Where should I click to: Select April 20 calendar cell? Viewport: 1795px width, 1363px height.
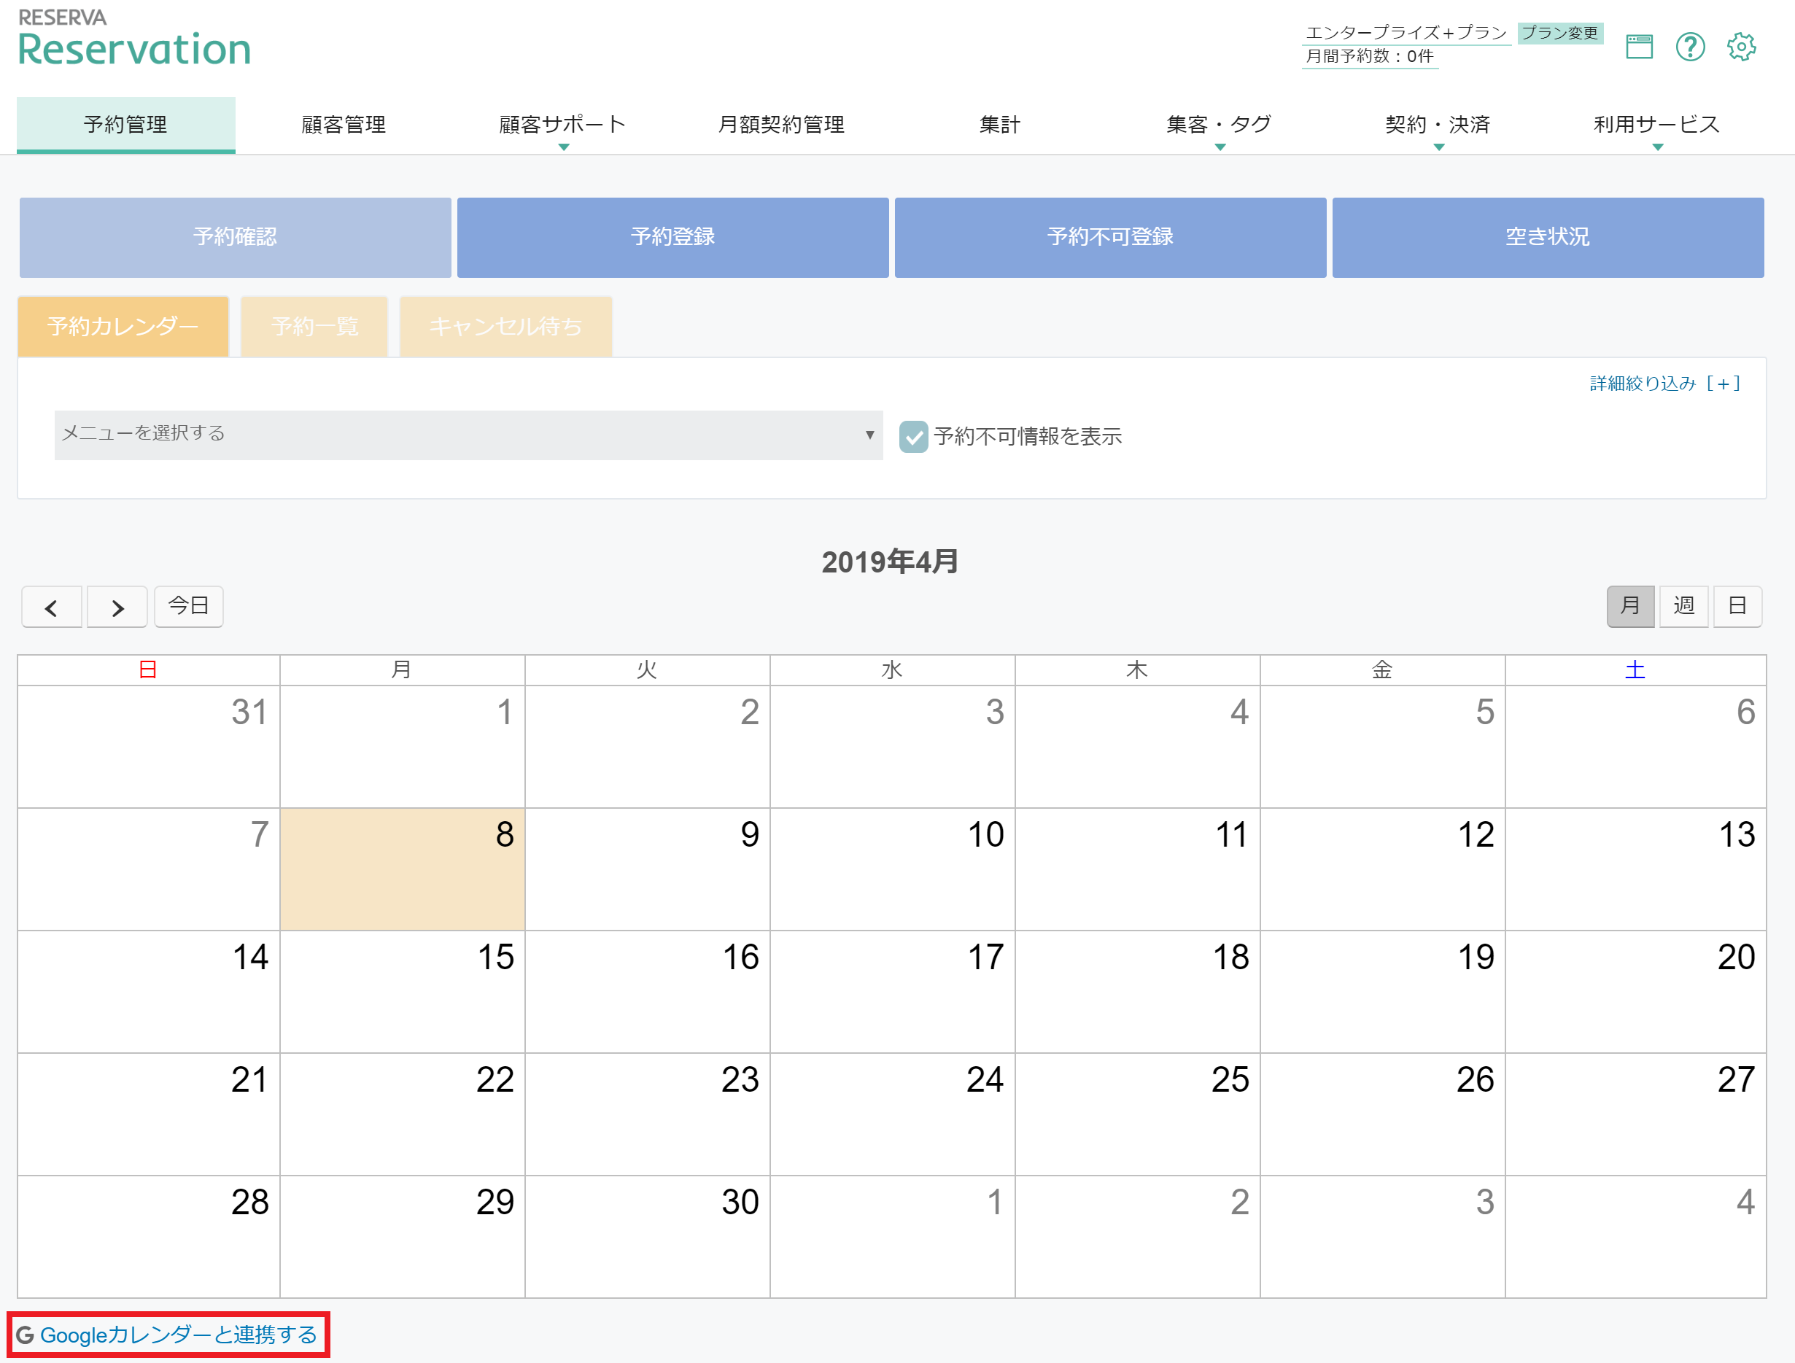tap(1636, 991)
